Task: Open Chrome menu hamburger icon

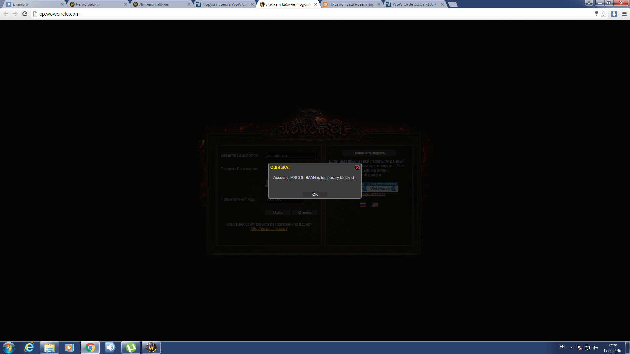Action: (x=624, y=14)
